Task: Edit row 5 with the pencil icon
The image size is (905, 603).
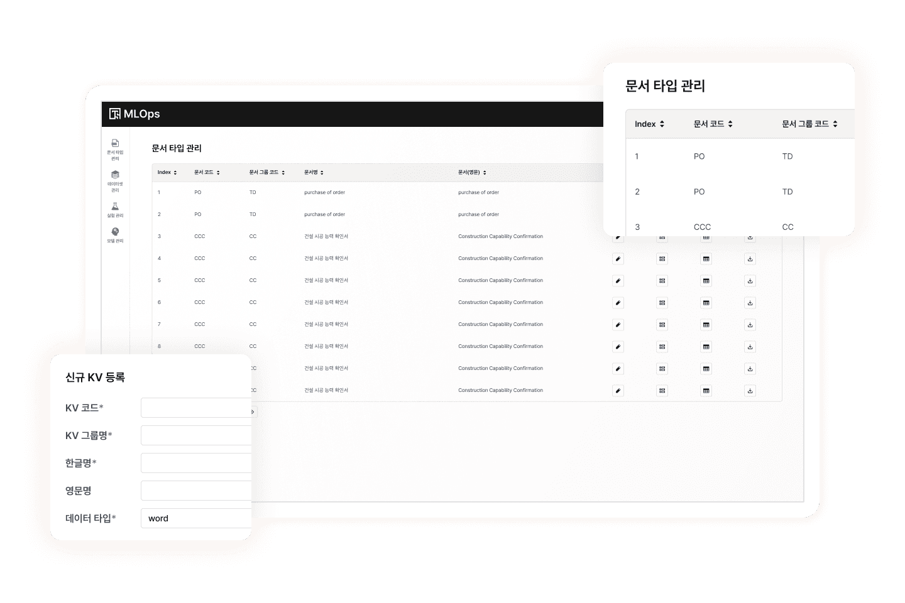Action: (618, 281)
